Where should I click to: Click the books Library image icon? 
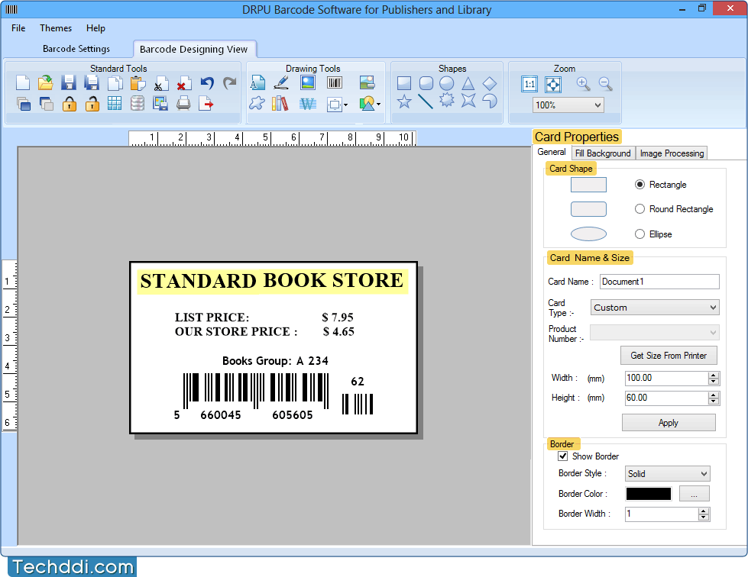coord(280,103)
